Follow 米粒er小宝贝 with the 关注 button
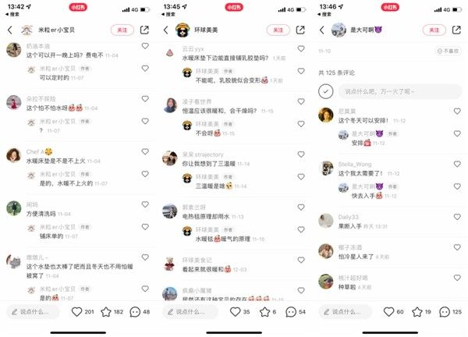 122,30
